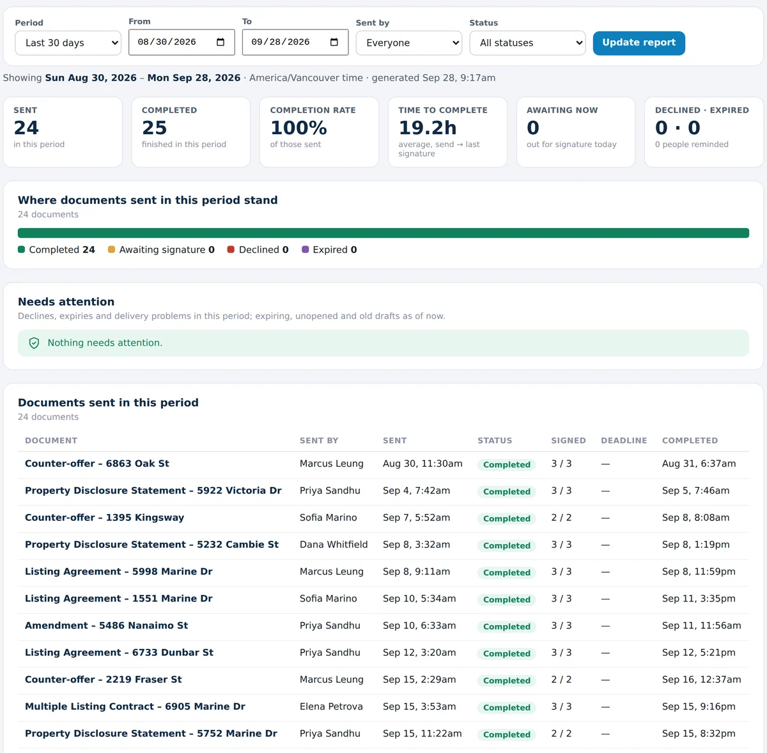Click the green completion progress bar
Image resolution: width=767 pixels, height=753 pixels.
[x=383, y=233]
